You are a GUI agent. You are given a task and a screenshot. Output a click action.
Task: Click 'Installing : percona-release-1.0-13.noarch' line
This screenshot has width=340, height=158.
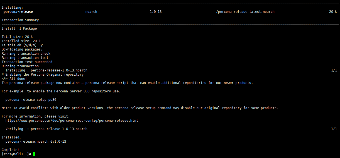47,70
